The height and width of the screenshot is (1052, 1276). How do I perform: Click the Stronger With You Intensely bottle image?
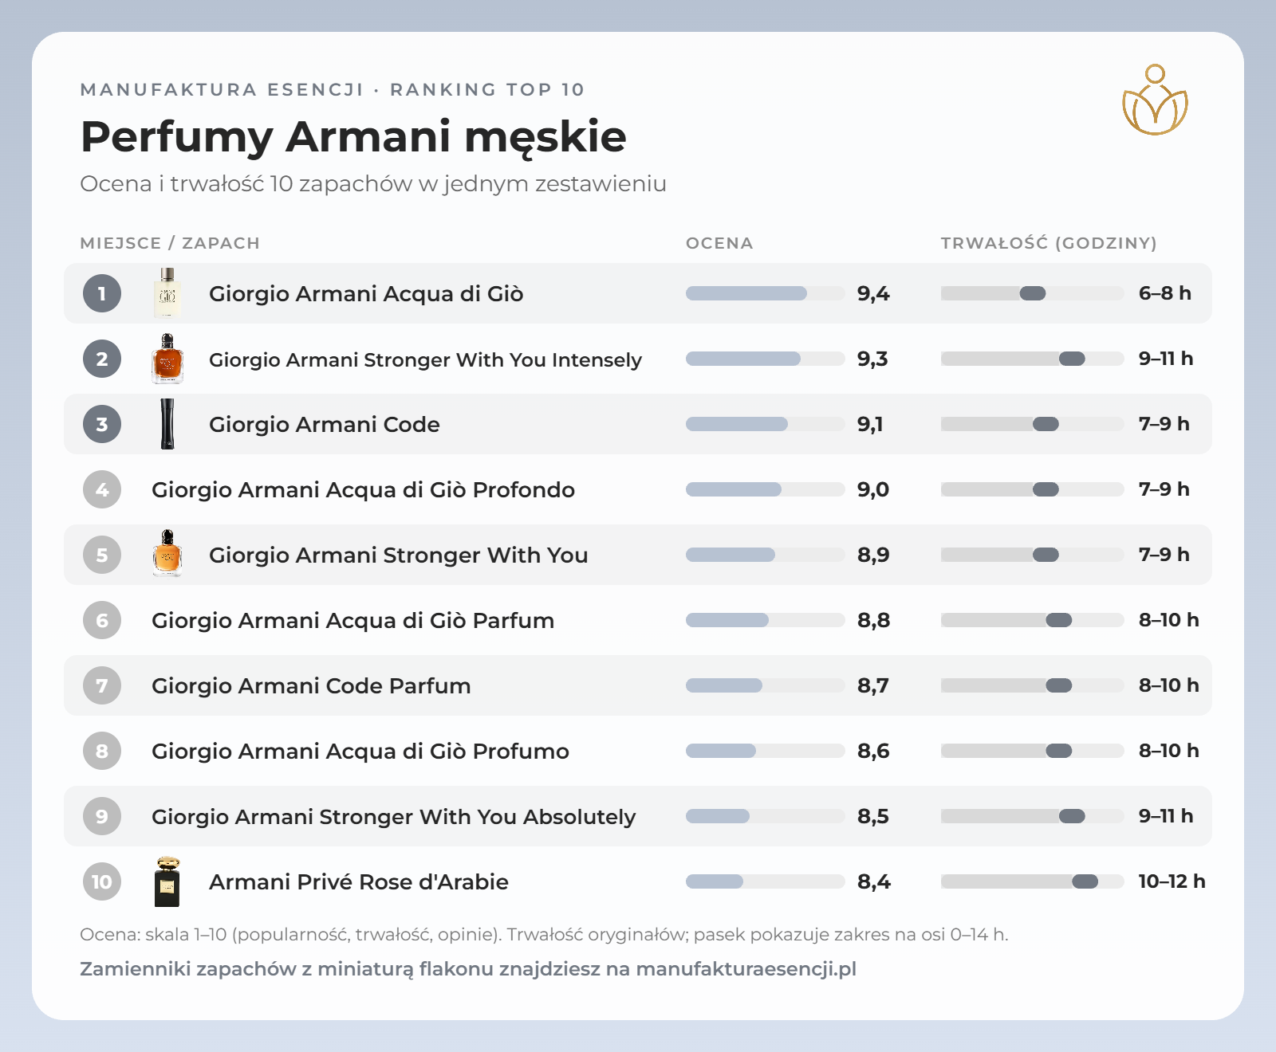pyautogui.click(x=167, y=359)
